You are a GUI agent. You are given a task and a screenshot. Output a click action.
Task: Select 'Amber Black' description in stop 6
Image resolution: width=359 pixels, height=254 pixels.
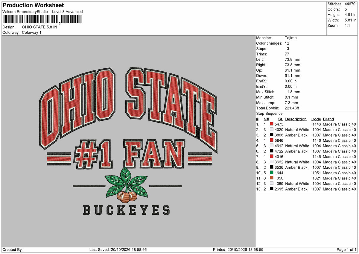[x=296, y=151]
